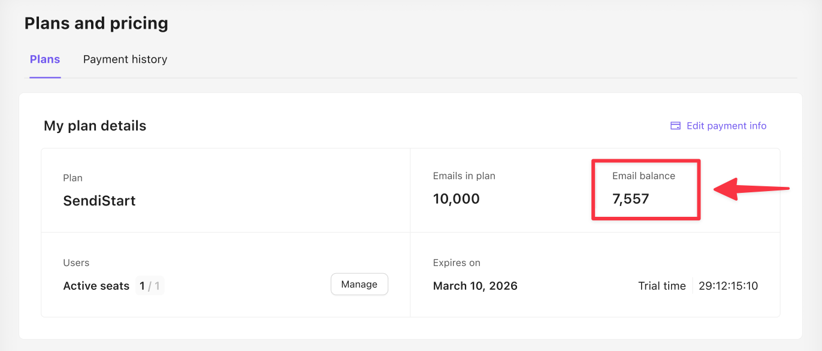The image size is (822, 351).
Task: Click the 29:12:15:10 trial countdown
Action: click(728, 286)
